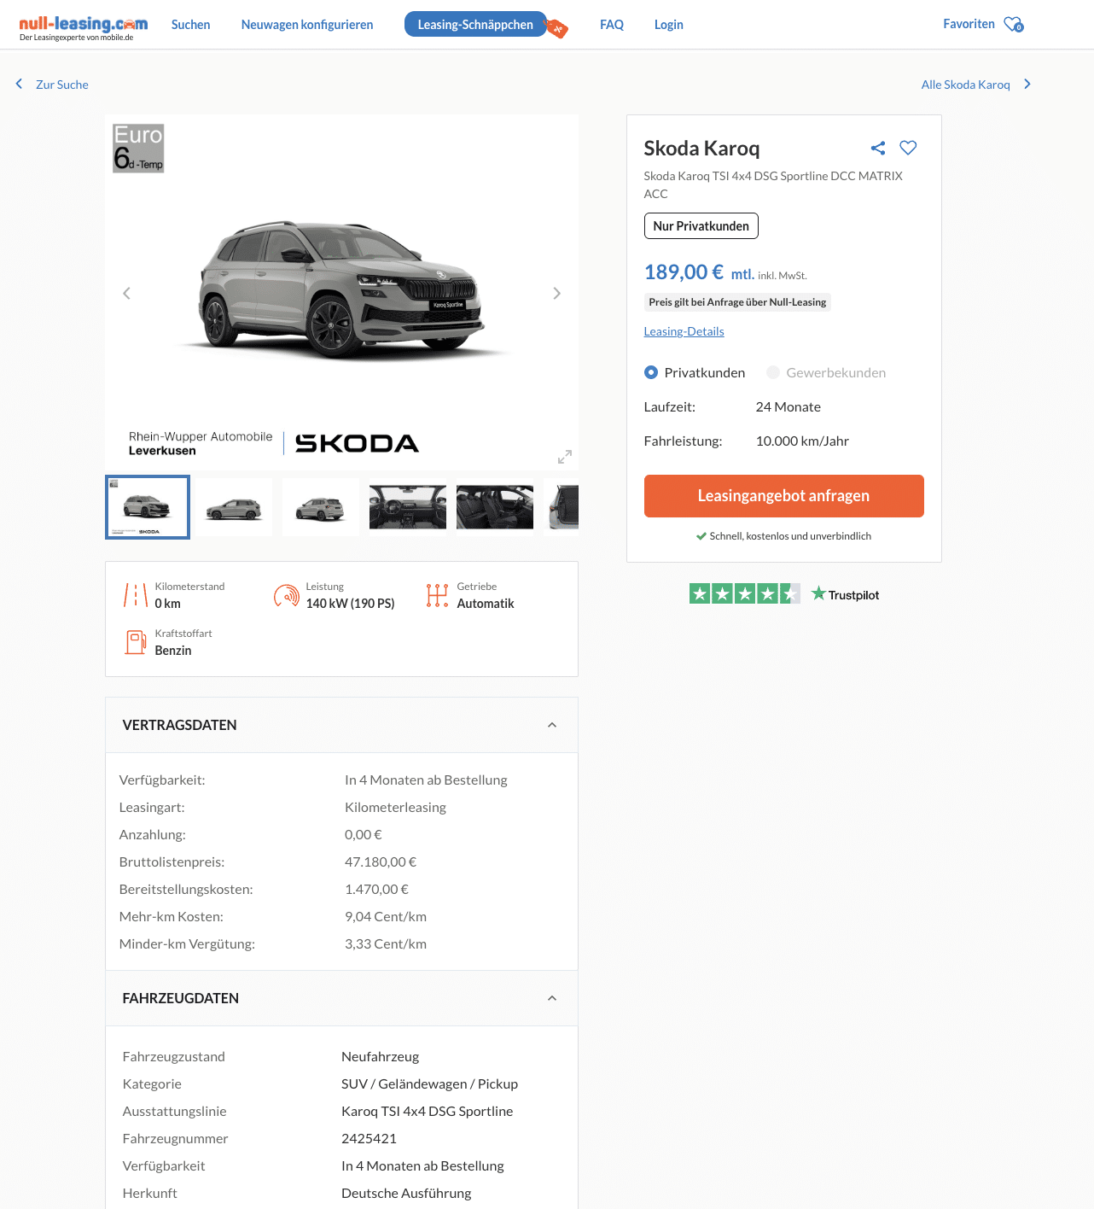1094x1209 pixels.
Task: Click the arrow beside Alle Skoda Karoq
Action: coord(1027,84)
